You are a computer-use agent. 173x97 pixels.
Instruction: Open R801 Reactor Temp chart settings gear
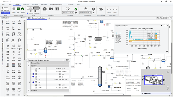pyautogui.click(x=167, y=51)
